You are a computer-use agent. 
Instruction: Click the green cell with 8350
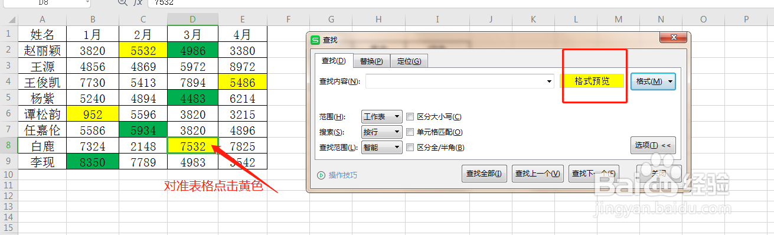coord(92,162)
